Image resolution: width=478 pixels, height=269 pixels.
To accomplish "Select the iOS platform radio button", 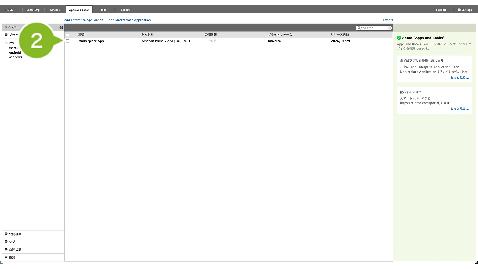I will [x=6, y=43].
